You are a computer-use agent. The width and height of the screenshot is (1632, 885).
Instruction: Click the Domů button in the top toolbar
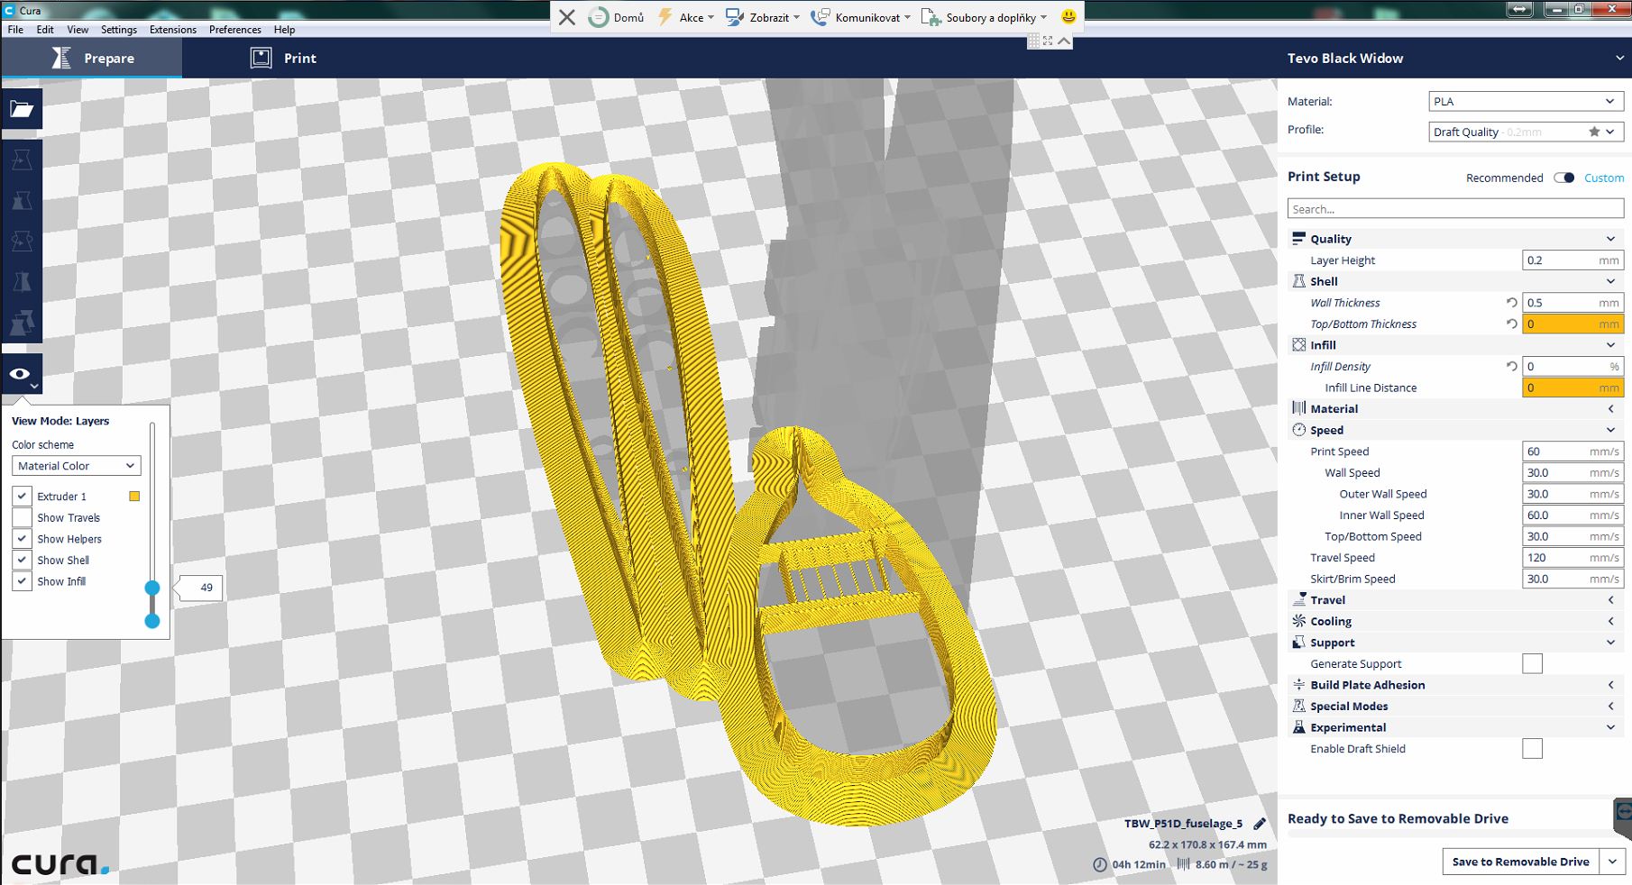point(617,17)
